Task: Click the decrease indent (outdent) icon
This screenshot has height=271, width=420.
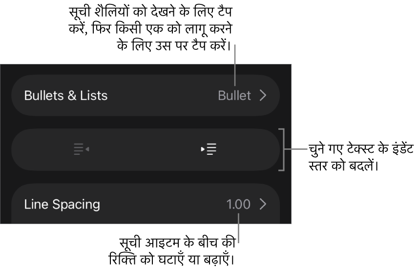Action: pyautogui.click(x=81, y=149)
